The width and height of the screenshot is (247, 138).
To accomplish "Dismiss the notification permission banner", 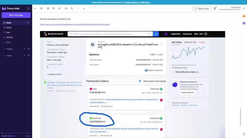I will point(245,2).
